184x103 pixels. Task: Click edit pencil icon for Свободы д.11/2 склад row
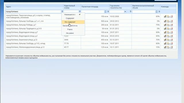tap(165, 43)
